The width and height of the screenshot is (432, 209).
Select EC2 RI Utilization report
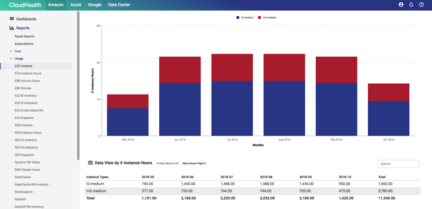click(26, 103)
